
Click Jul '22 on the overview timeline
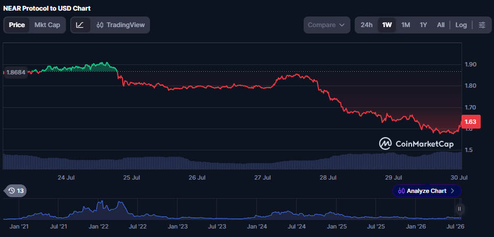pyautogui.click(x=138, y=226)
